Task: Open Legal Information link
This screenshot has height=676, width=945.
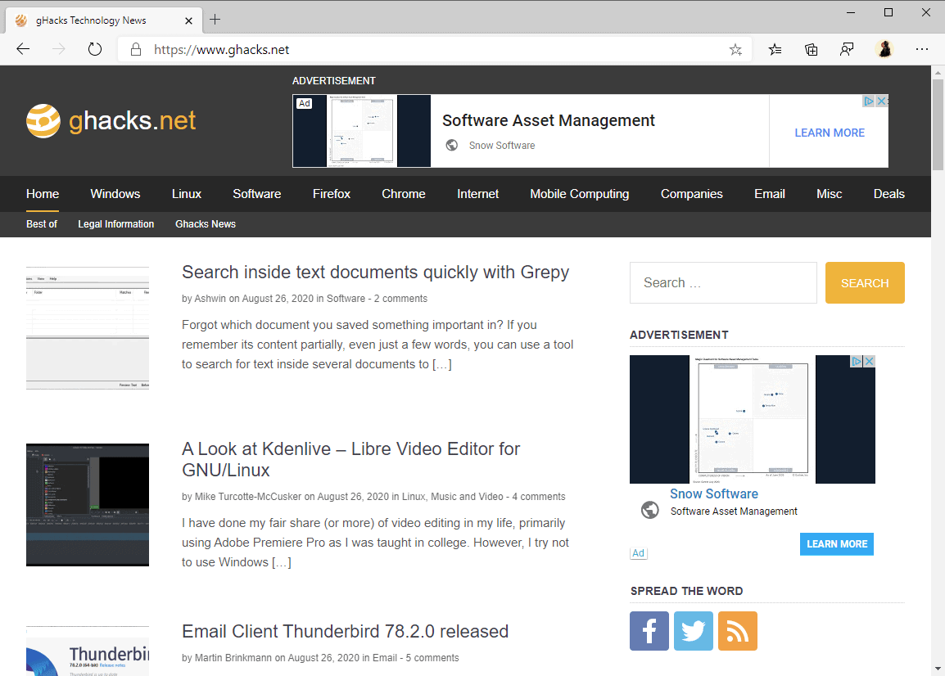Action: point(115,224)
